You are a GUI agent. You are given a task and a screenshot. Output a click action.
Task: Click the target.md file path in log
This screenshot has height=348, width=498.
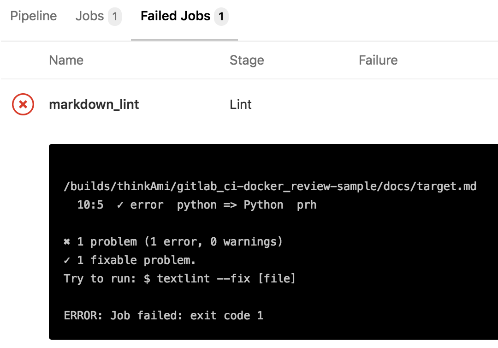(270, 186)
